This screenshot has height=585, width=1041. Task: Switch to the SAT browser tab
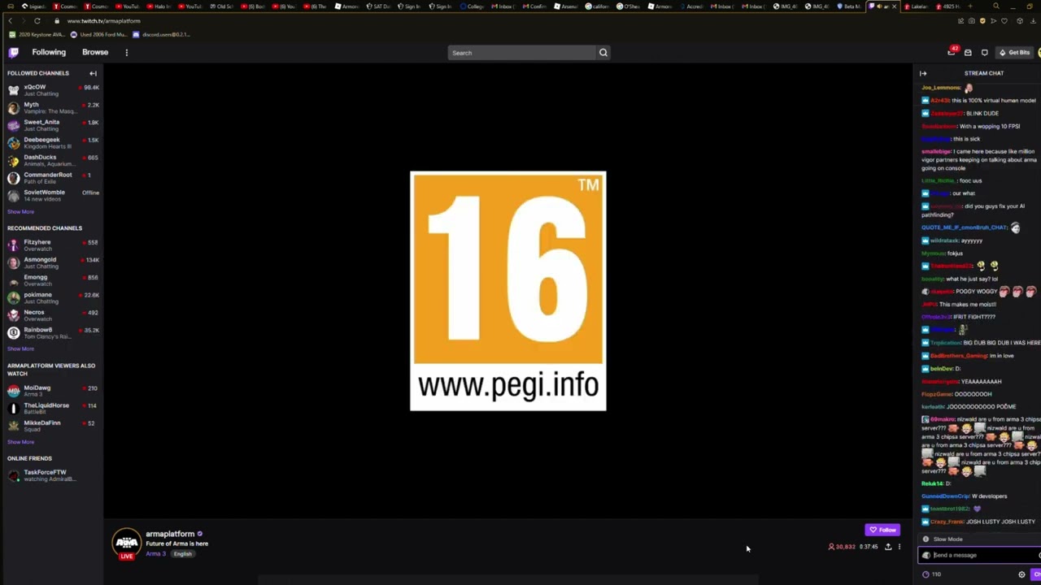(378, 6)
